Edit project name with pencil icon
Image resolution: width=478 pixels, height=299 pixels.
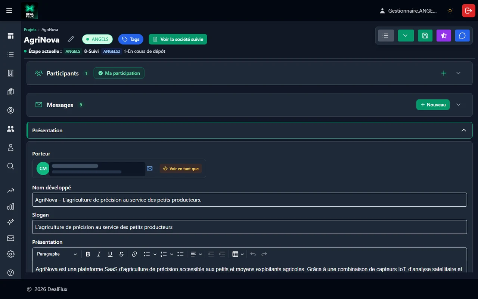[71, 39]
